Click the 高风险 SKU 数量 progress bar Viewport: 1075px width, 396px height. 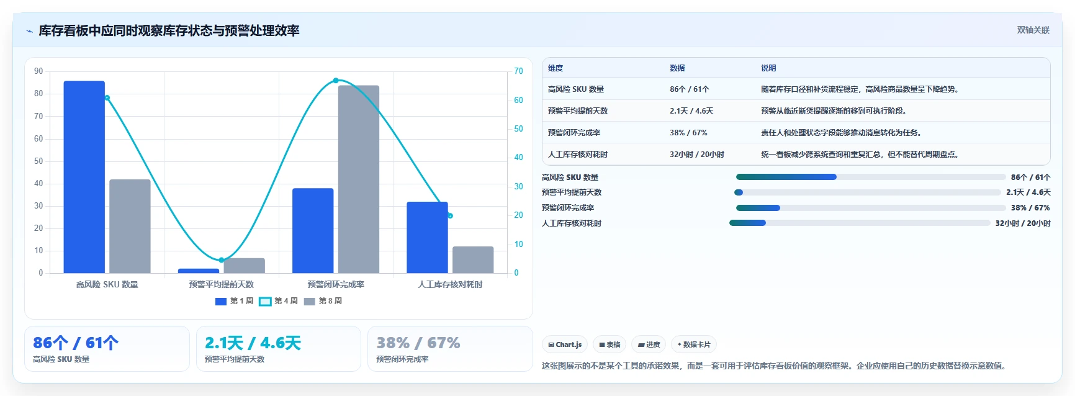[x=870, y=177]
